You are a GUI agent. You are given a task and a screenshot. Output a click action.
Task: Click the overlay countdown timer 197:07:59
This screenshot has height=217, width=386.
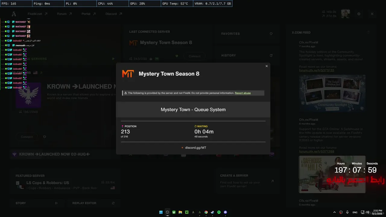point(356,170)
